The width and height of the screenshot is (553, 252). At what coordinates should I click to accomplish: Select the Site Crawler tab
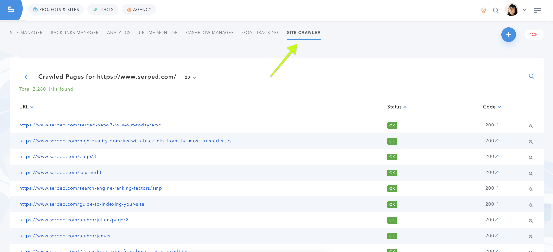[x=304, y=33]
